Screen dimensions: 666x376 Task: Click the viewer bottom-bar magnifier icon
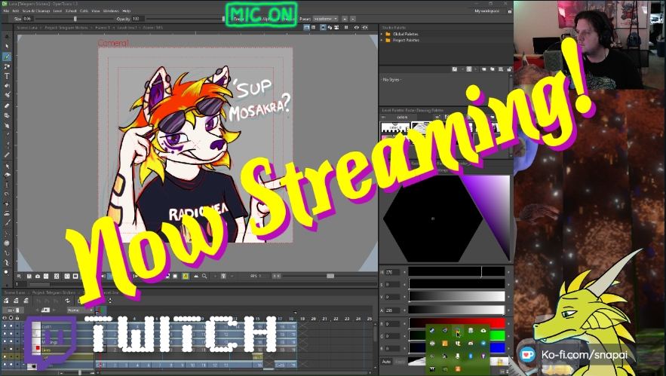point(204,276)
